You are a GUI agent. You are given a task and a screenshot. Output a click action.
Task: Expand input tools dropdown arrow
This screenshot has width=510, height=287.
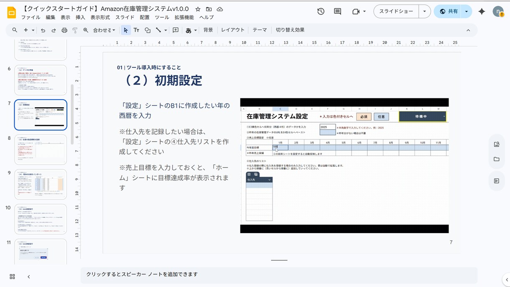[x=195, y=30]
